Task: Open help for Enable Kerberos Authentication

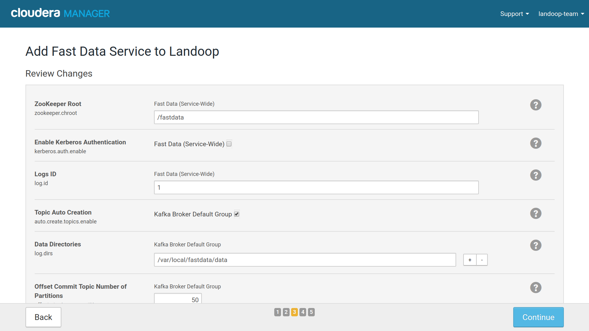Action: point(536,143)
